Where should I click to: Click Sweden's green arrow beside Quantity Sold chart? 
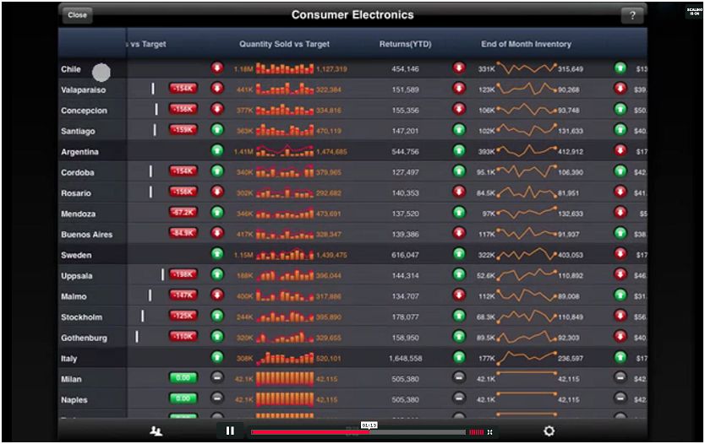[x=217, y=254]
